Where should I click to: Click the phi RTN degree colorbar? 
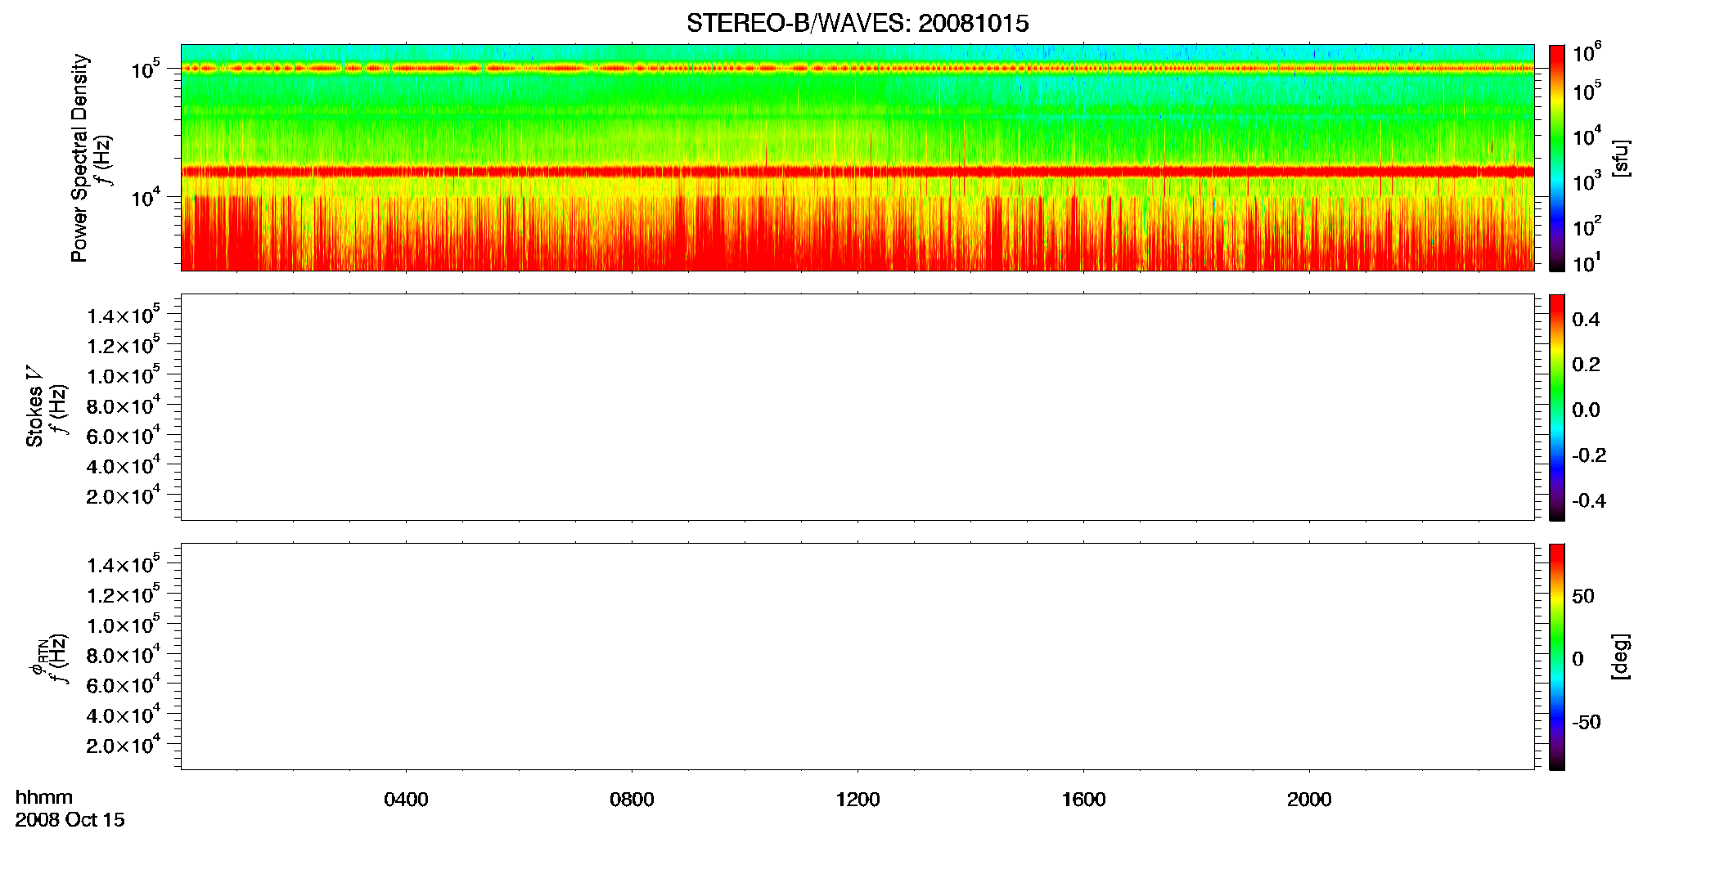tap(1557, 657)
